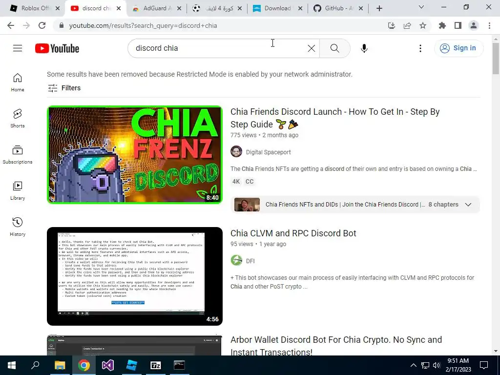Open Chrome three-dot menu
The height and width of the screenshot is (375, 500).
point(489,25)
